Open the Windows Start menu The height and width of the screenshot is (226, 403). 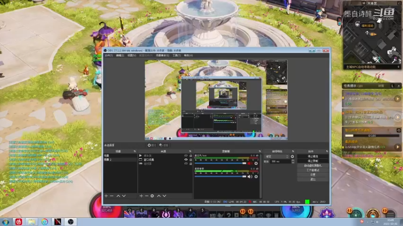(x=6, y=221)
